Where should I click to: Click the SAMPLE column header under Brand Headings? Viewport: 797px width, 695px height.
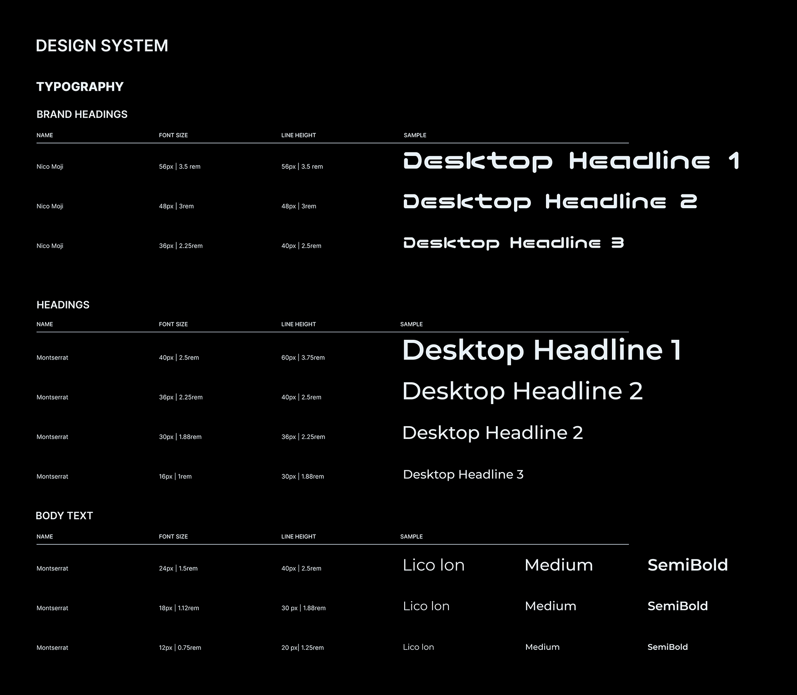pos(415,135)
